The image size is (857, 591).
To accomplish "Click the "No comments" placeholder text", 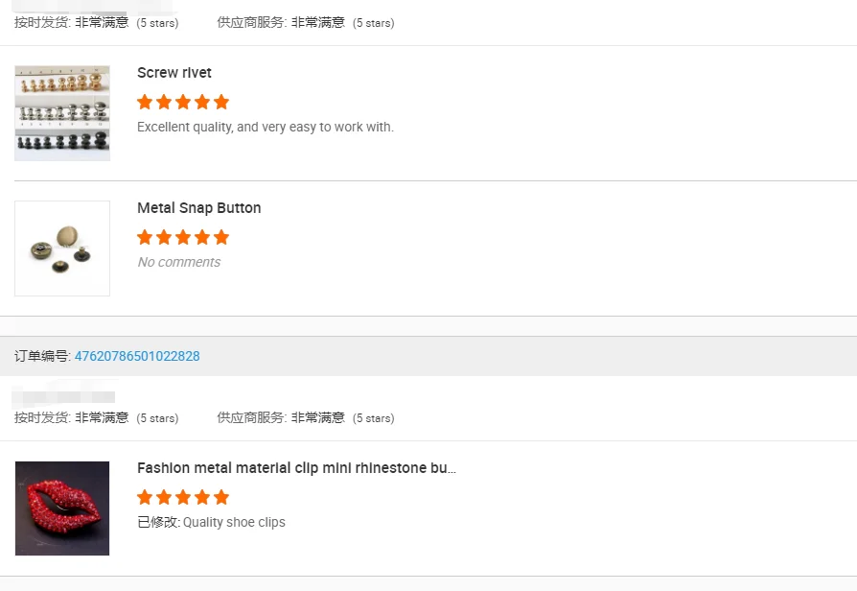I will pos(178,262).
